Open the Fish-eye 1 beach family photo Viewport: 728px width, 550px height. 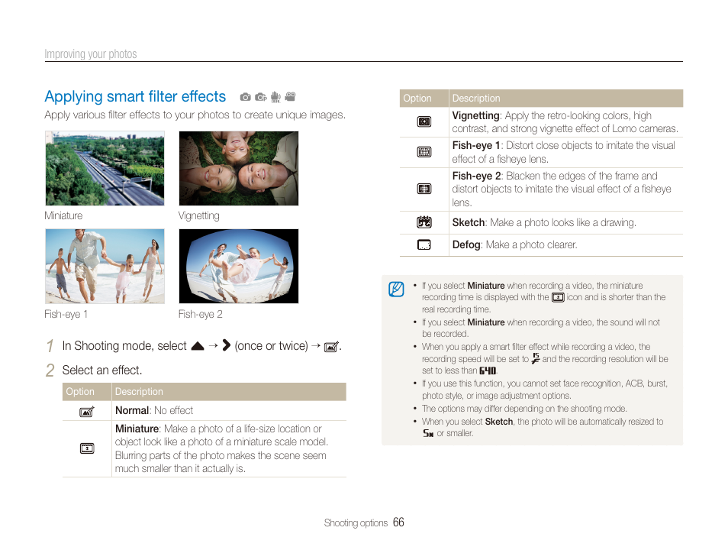(105, 266)
